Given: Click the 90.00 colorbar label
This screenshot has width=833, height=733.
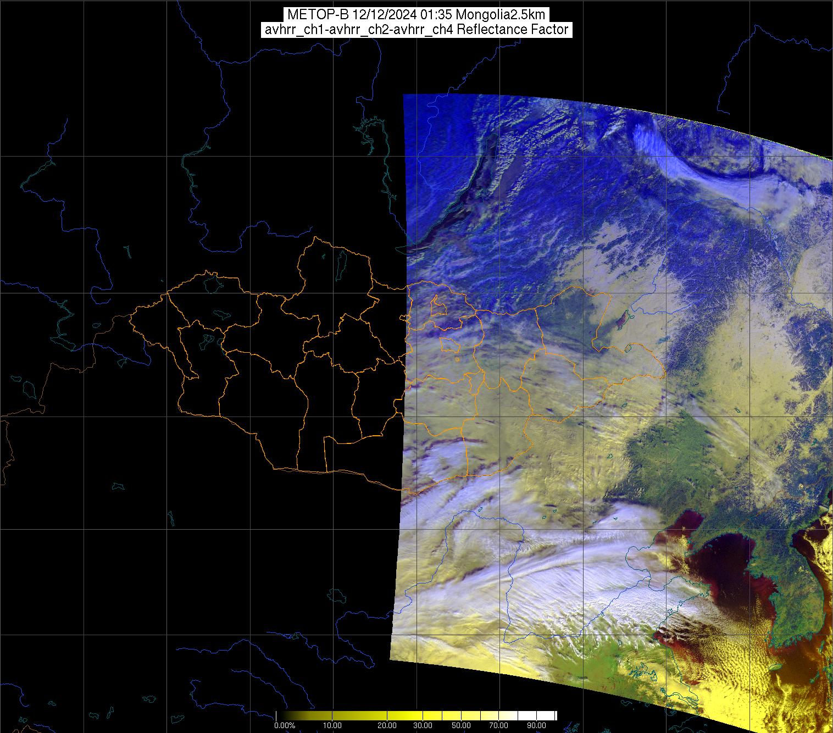Looking at the screenshot, I should pos(537,725).
